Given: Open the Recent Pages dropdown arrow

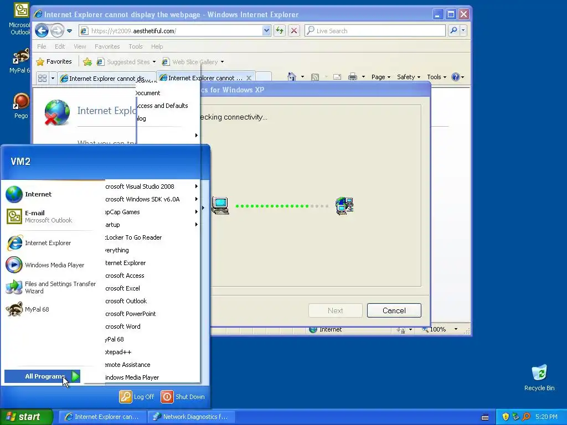Looking at the screenshot, I should pyautogui.click(x=69, y=31).
